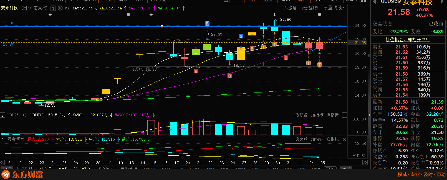
Task: Click the red up-arrow marker on chart
Action: tap(263, 64)
